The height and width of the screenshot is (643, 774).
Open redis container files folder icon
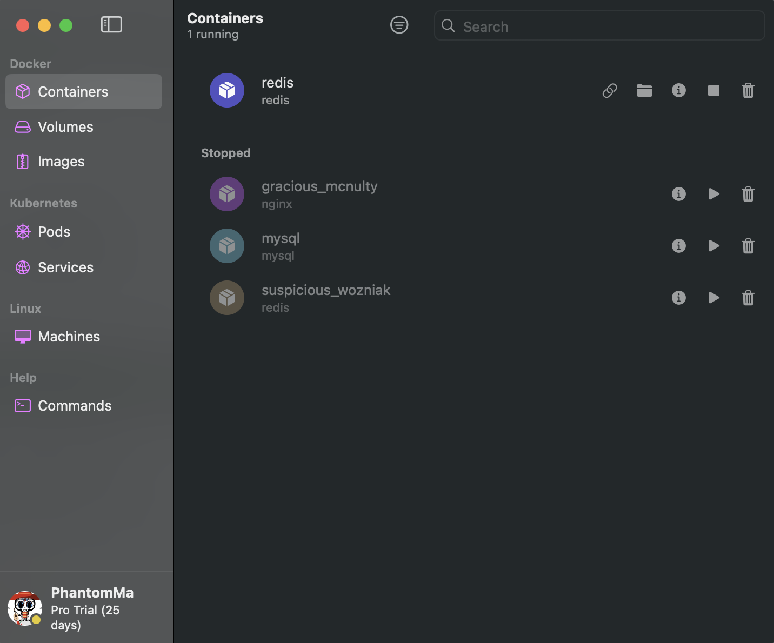(644, 90)
